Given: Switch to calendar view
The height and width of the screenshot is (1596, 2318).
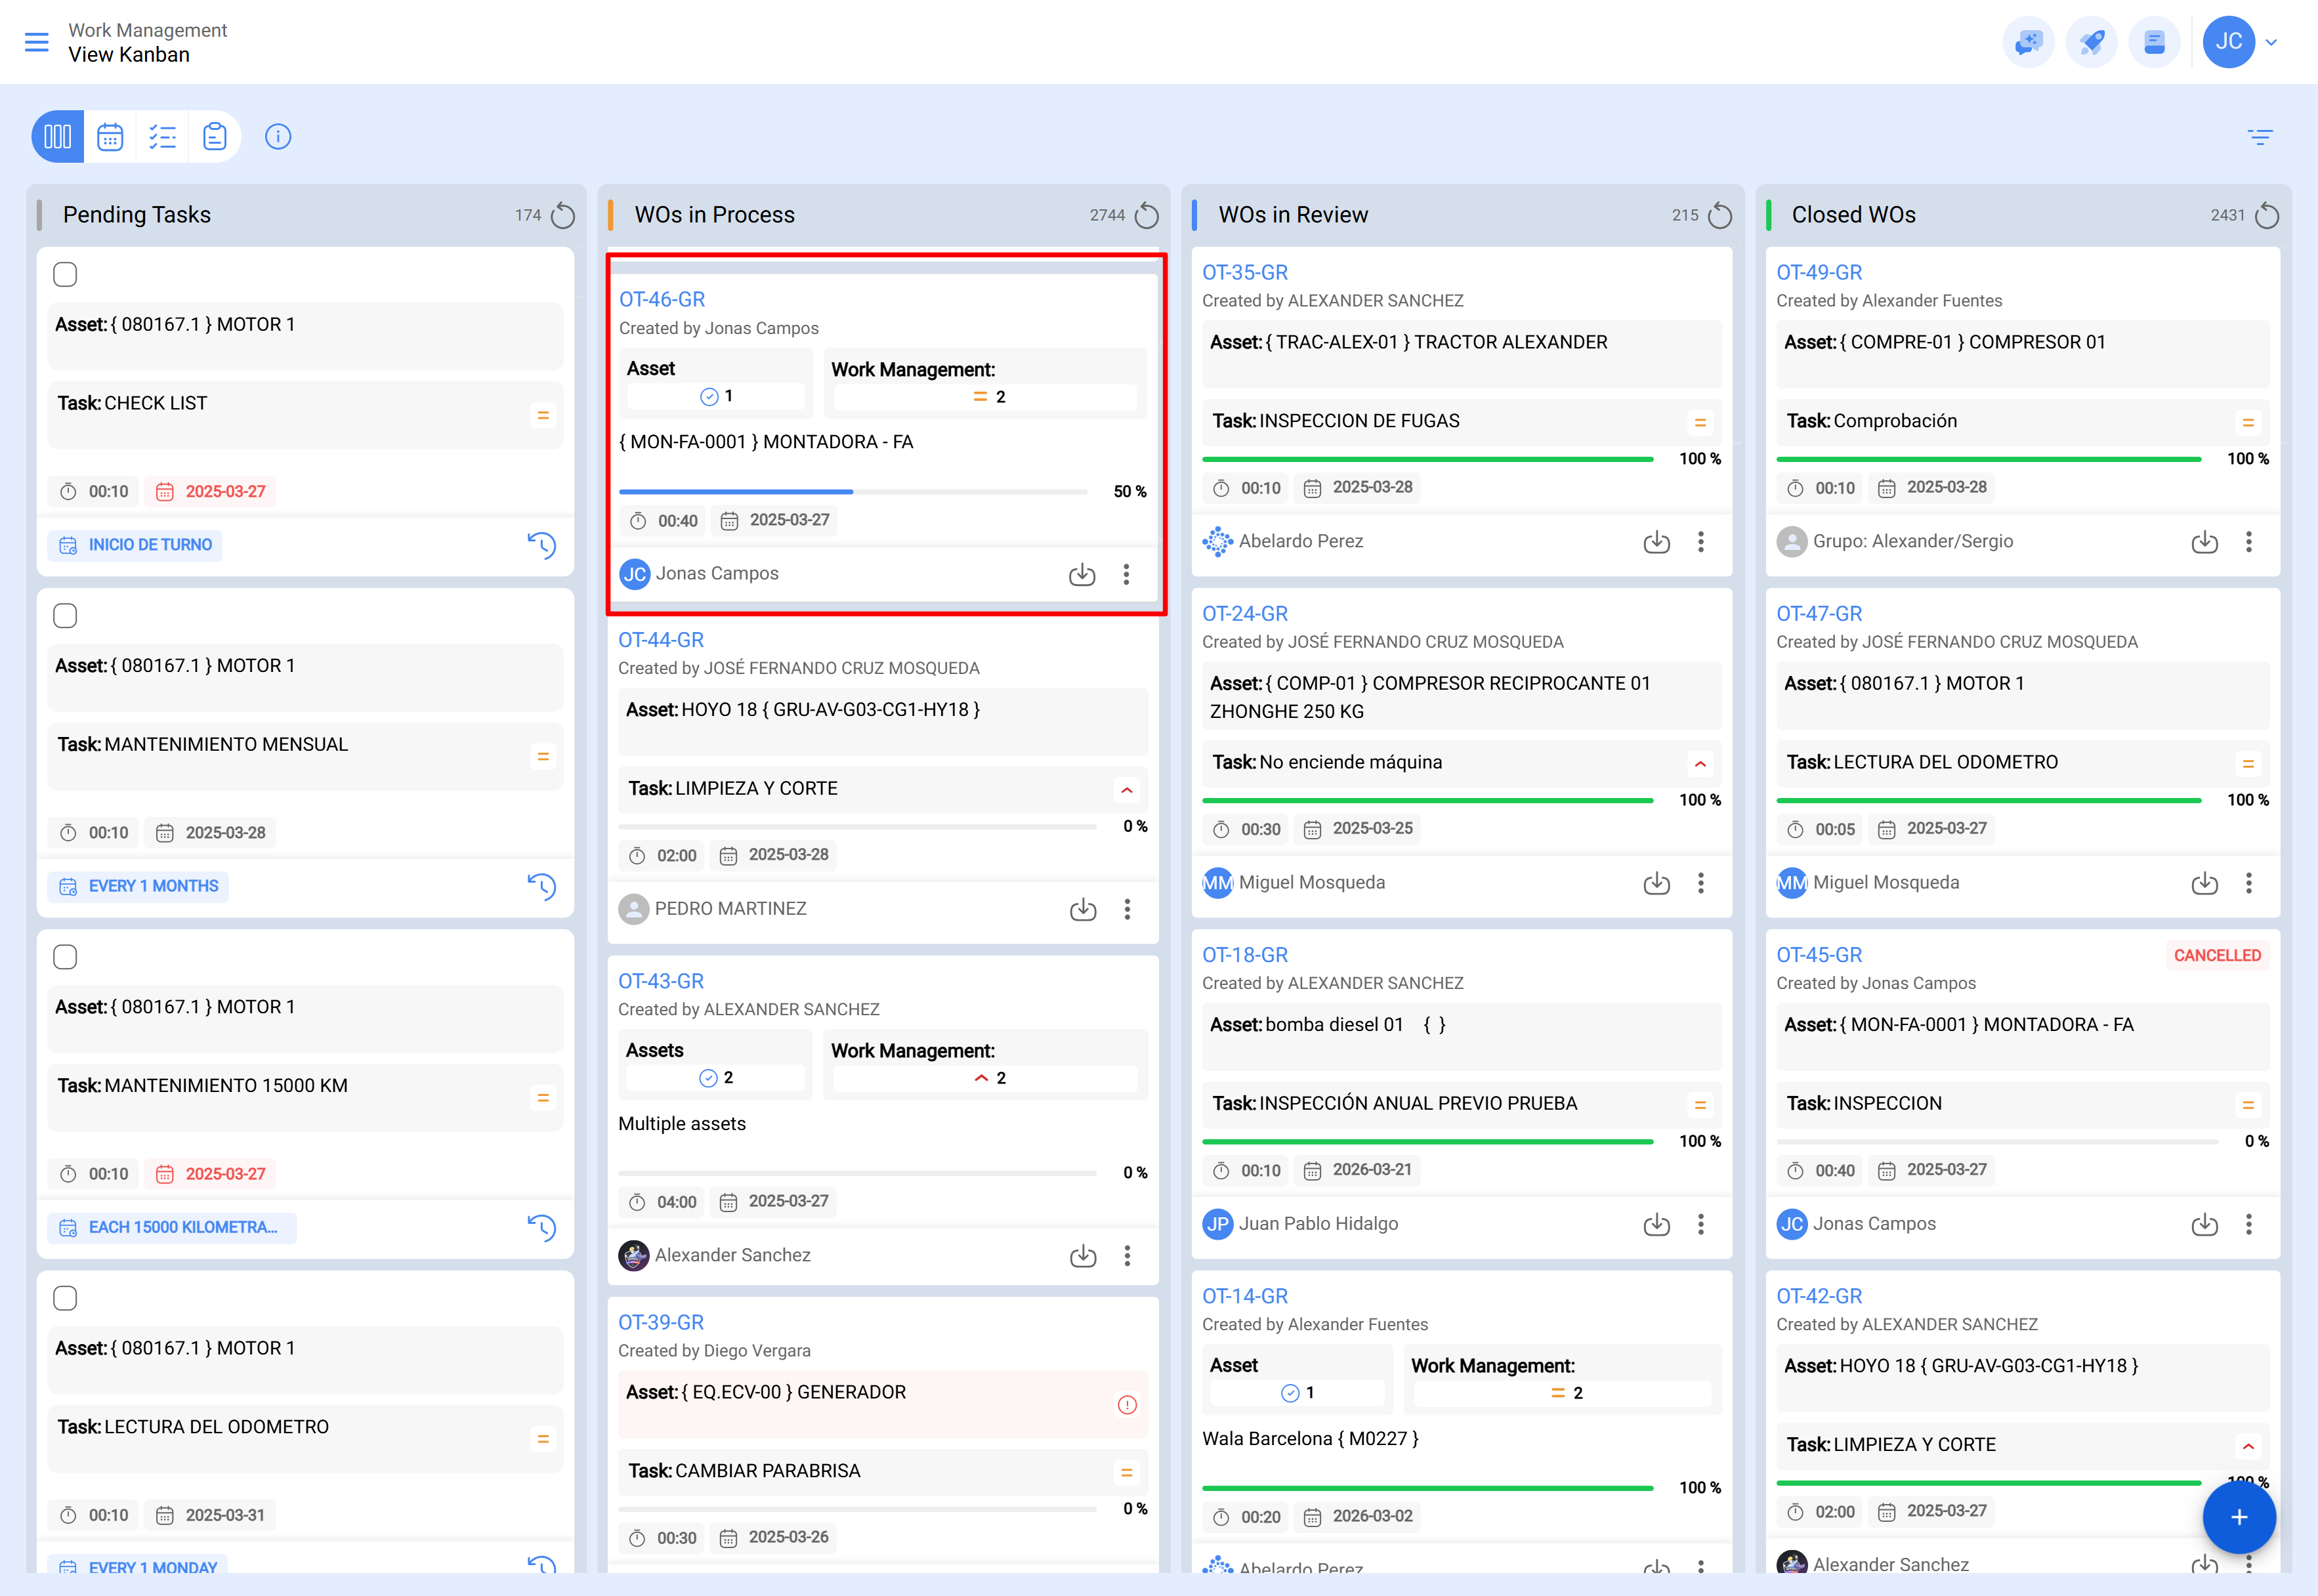Looking at the screenshot, I should (110, 137).
